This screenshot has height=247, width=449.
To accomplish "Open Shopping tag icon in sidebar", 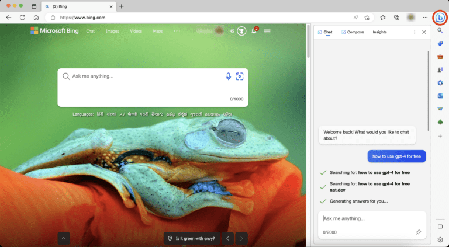I will pyautogui.click(x=440, y=43).
